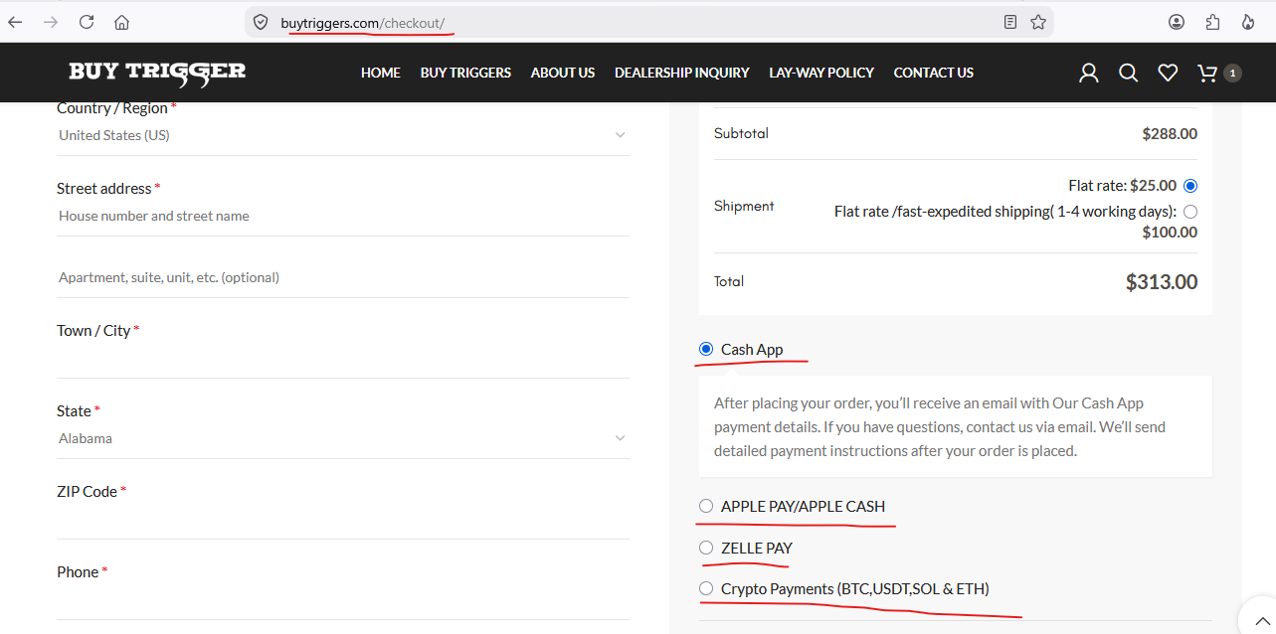
Task: Select Crypto Payments radio option
Action: tap(706, 588)
